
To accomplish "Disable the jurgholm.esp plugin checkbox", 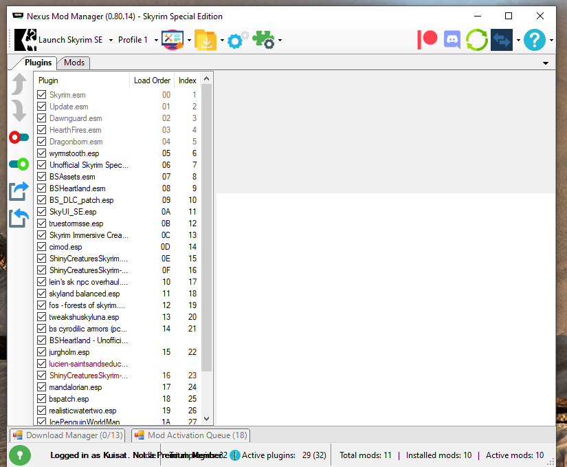I will click(42, 352).
